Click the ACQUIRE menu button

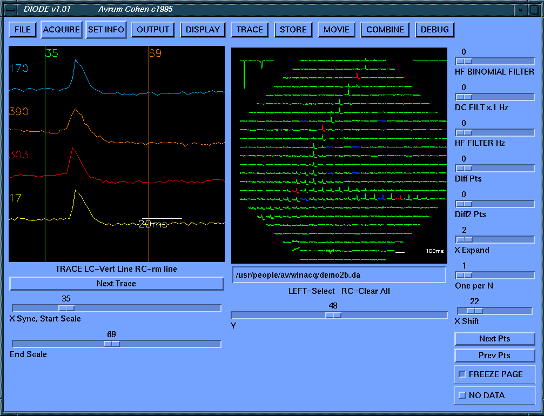coord(61,30)
